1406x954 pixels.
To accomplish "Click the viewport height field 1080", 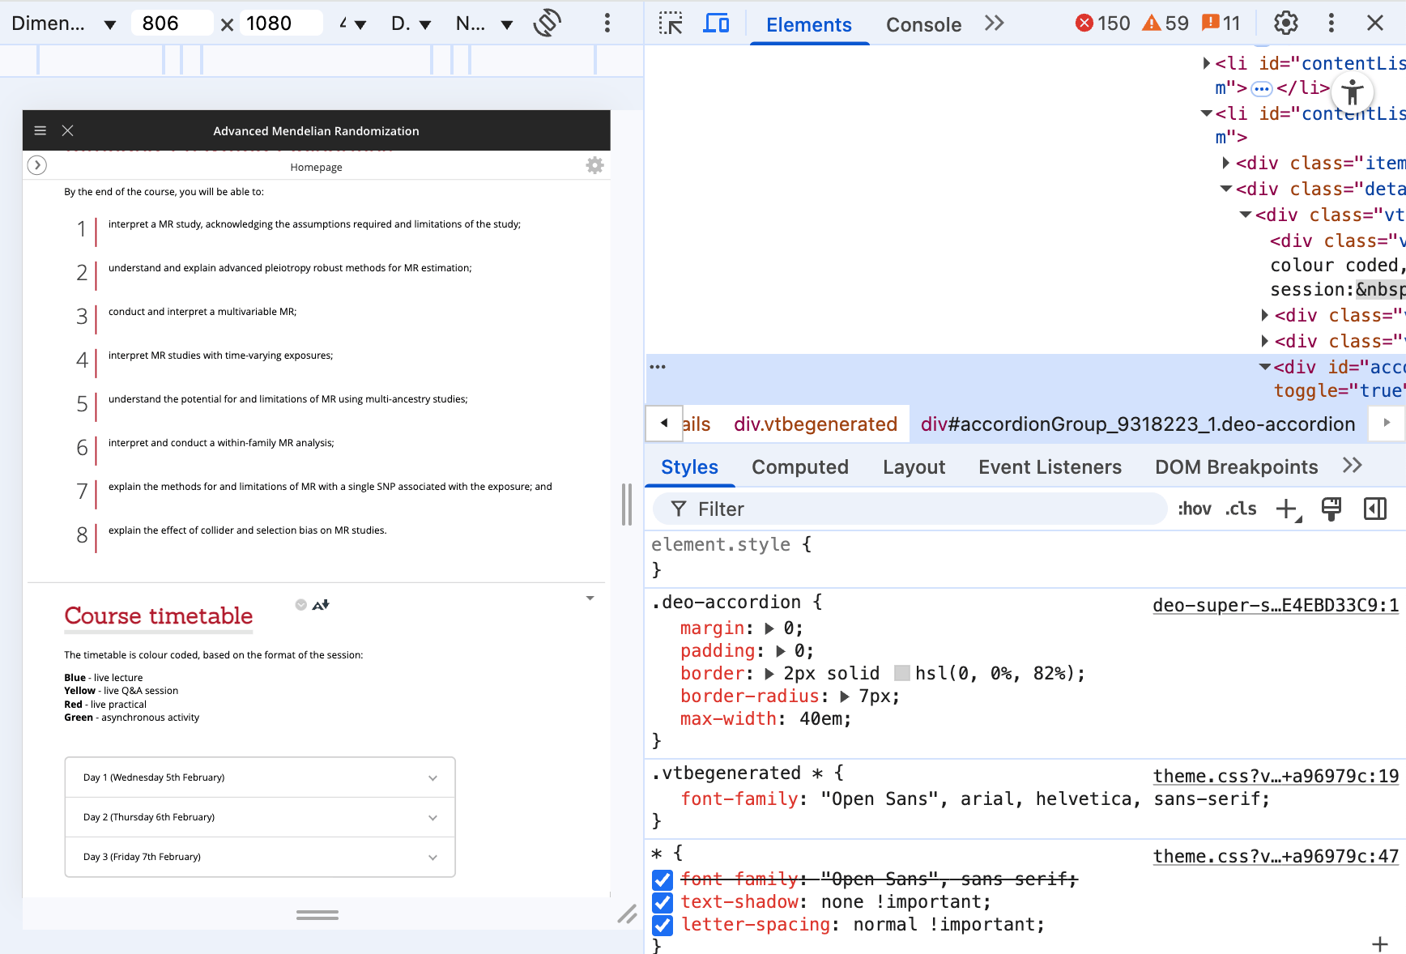I will tap(280, 23).
